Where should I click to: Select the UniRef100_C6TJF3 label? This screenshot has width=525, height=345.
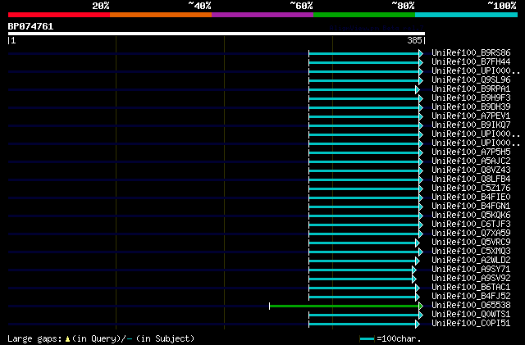click(471, 225)
